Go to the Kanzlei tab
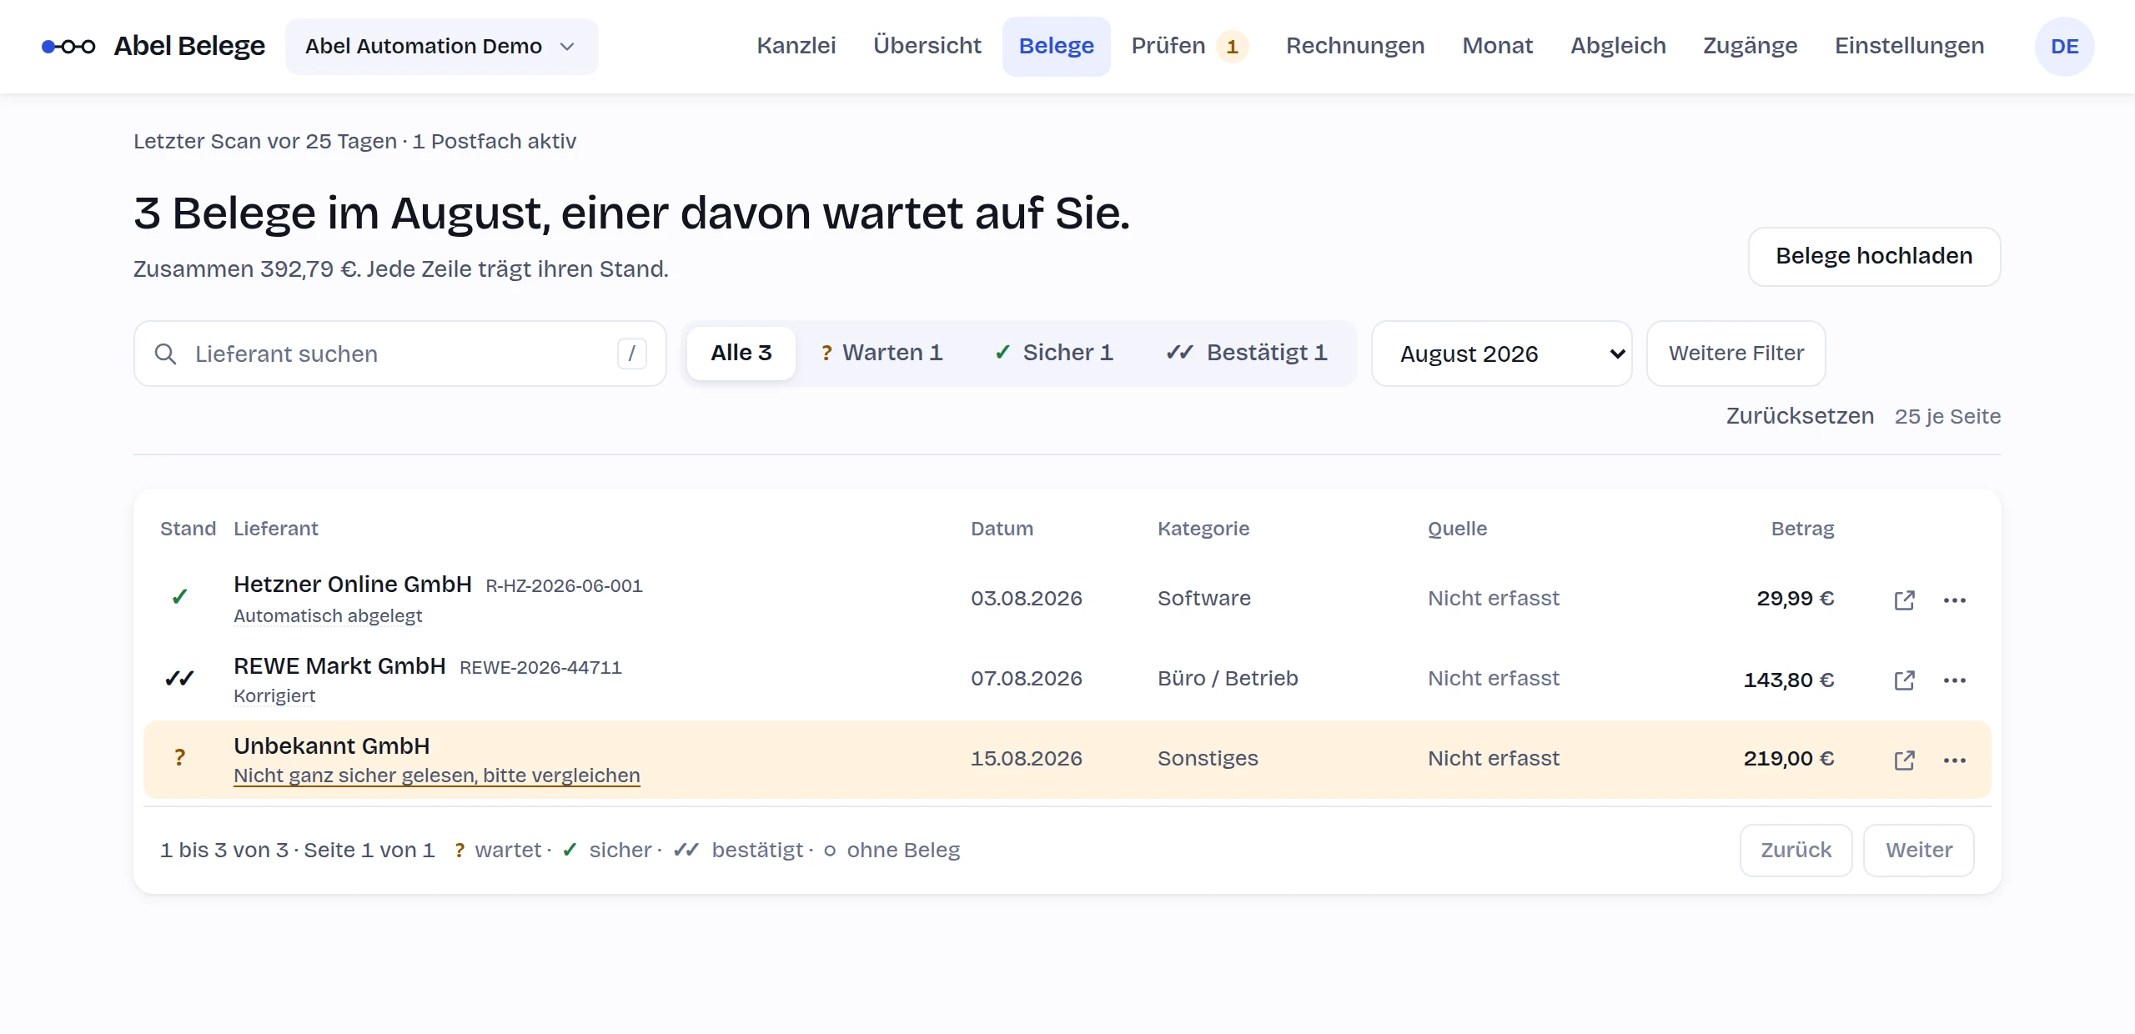The image size is (2135, 1034). pyautogui.click(x=796, y=46)
